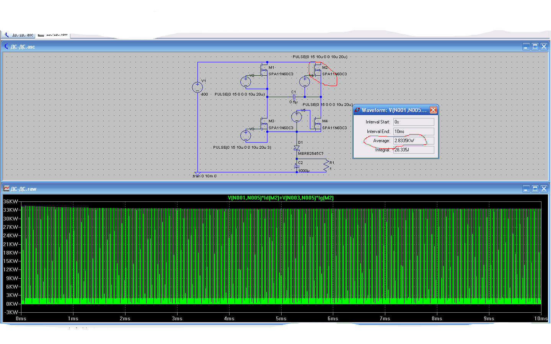Switch to the ДС-ДС.raw tab
Image resolution: width=551 pixels, height=344 pixels.
click(54, 35)
